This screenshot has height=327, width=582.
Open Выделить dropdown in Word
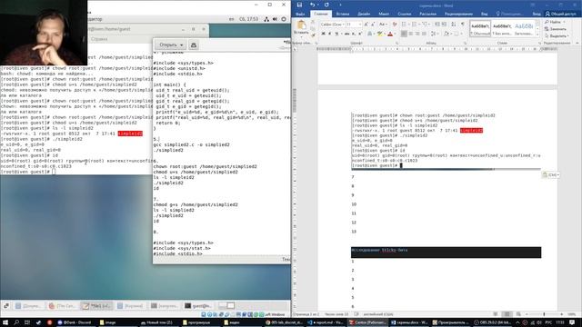(x=557, y=36)
